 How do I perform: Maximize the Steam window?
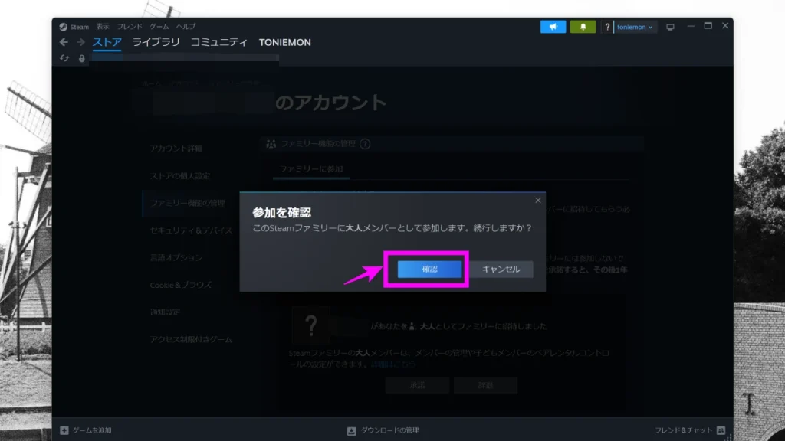(708, 26)
